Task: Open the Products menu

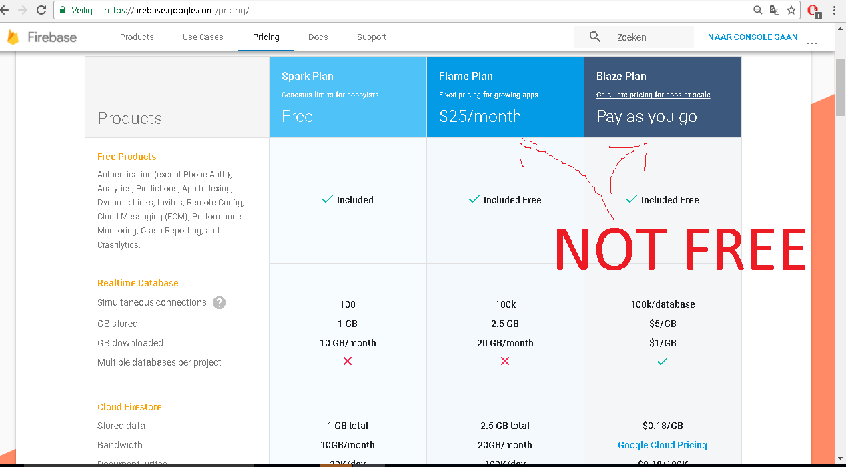Action: click(137, 37)
